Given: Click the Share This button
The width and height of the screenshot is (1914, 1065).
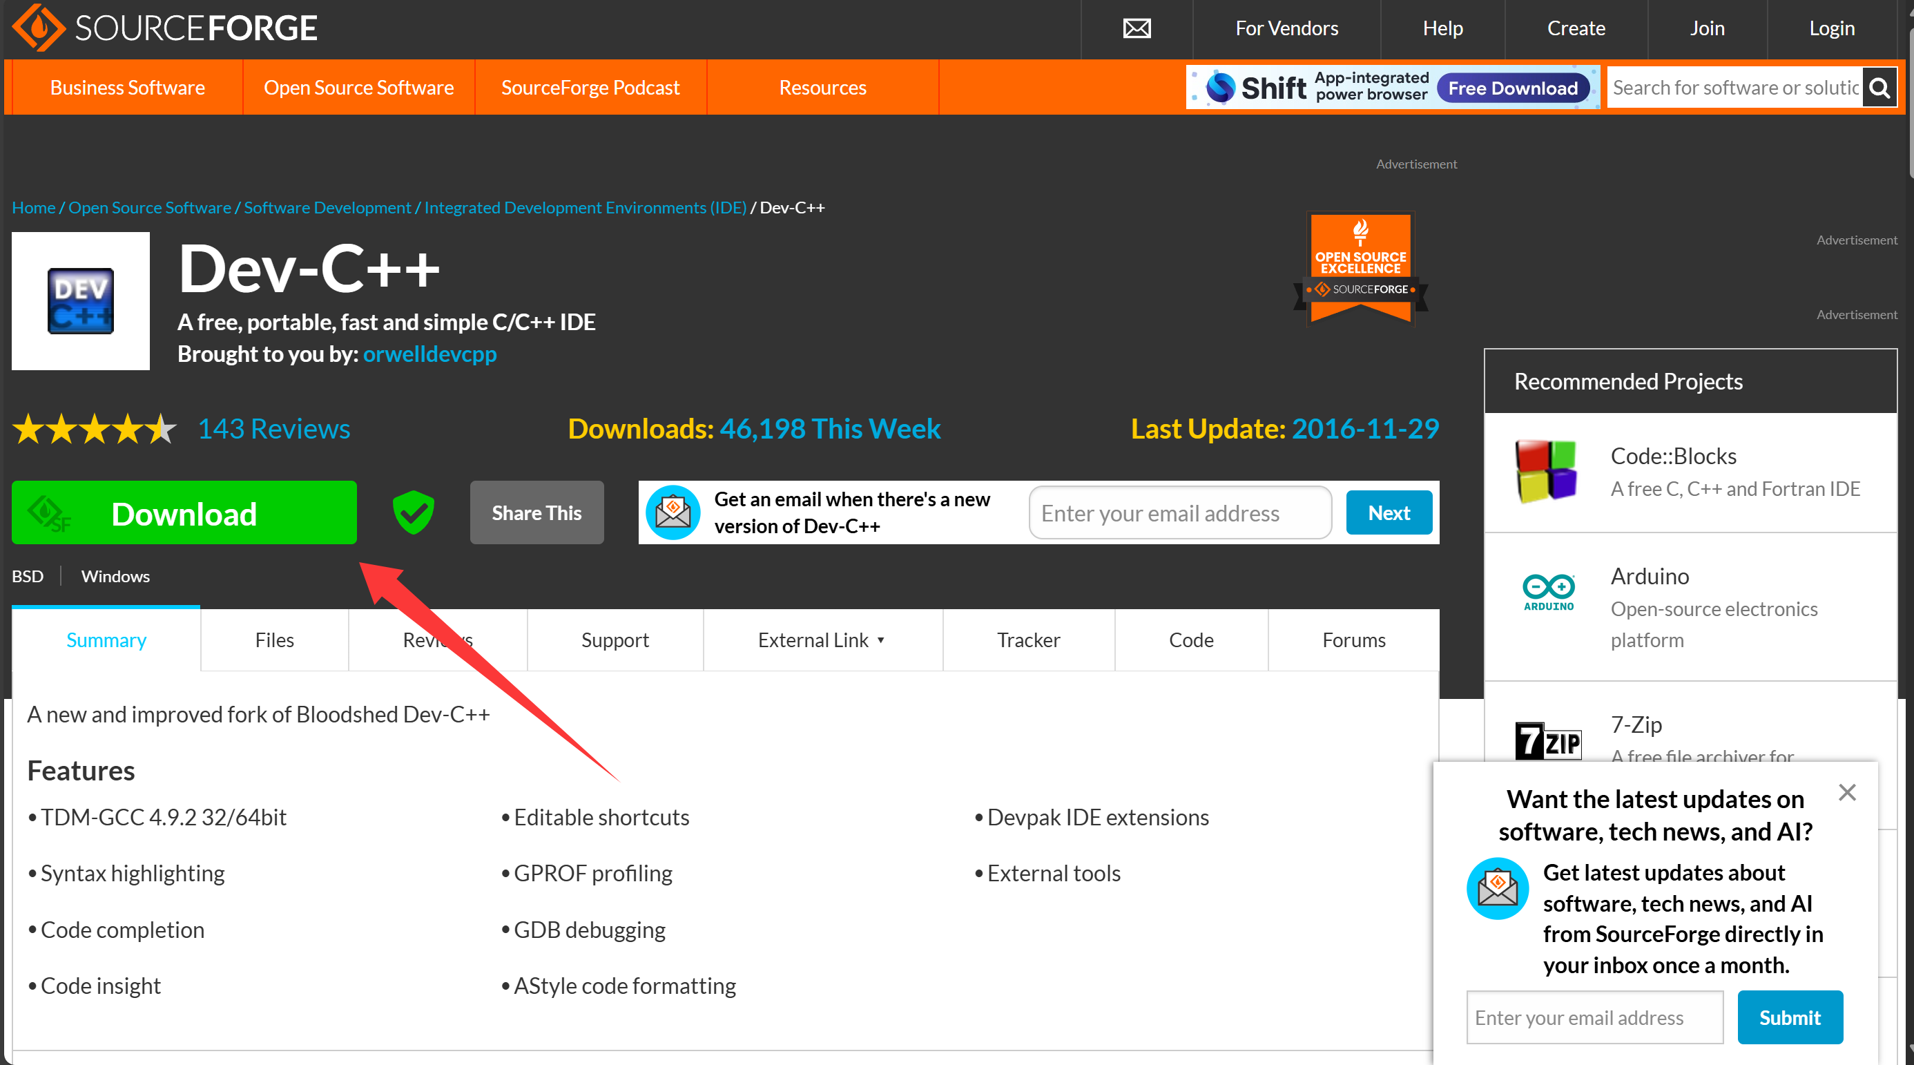Looking at the screenshot, I should [536, 512].
